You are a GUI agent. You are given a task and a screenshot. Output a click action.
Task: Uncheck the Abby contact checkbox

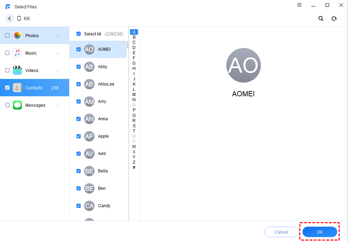click(x=79, y=67)
